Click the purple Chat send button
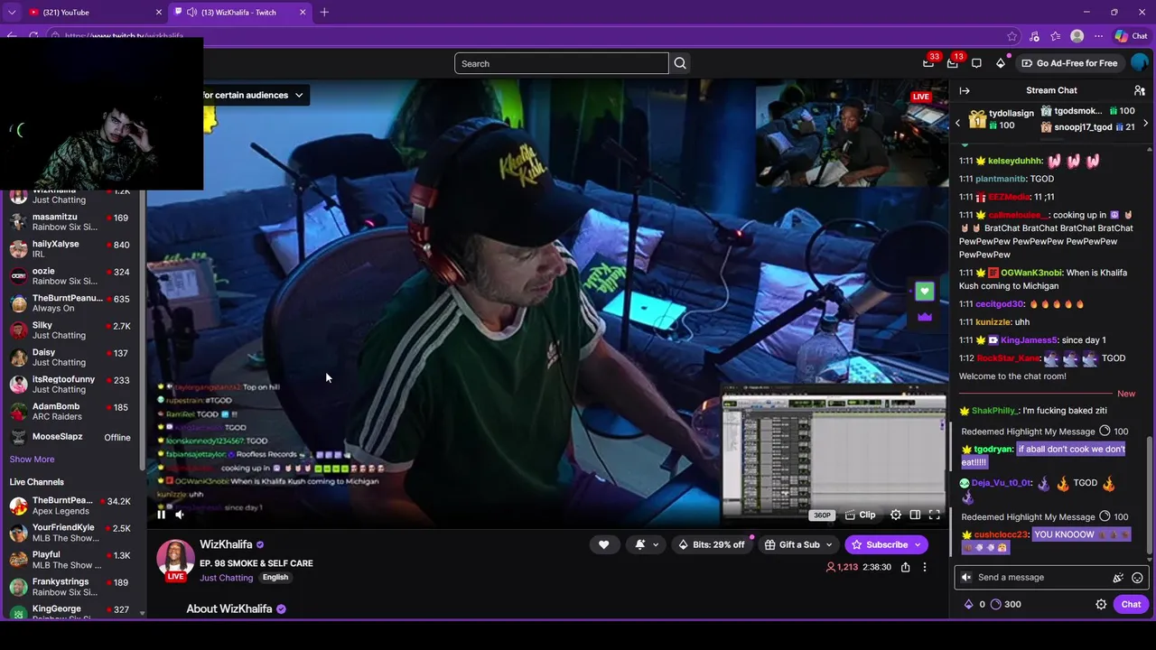 click(x=1131, y=605)
